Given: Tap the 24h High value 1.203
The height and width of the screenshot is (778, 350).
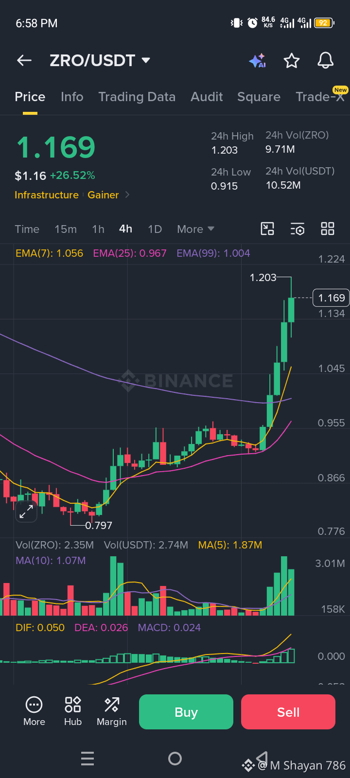Looking at the screenshot, I should click(225, 150).
